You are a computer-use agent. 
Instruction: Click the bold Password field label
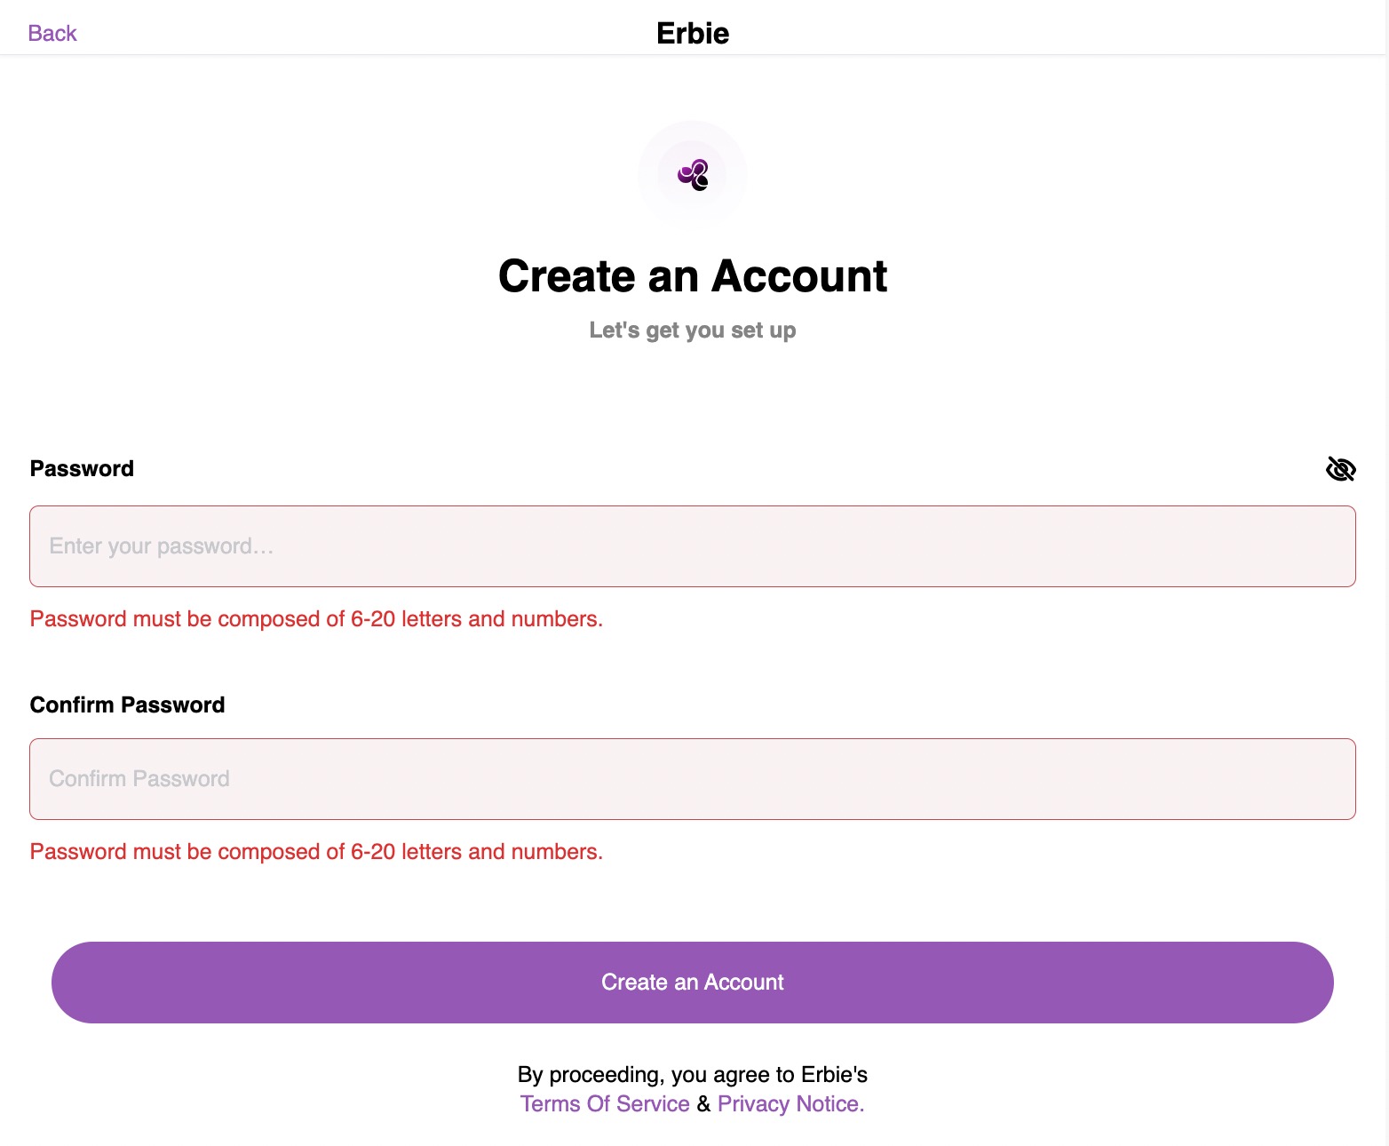(x=82, y=469)
